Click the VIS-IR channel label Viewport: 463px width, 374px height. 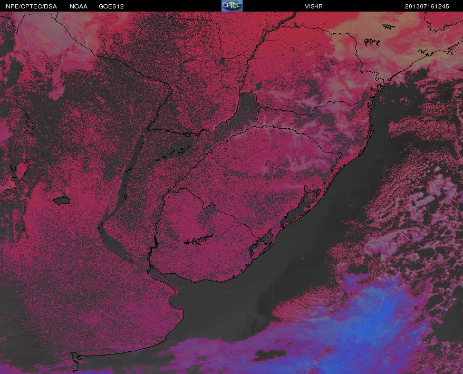click(314, 6)
